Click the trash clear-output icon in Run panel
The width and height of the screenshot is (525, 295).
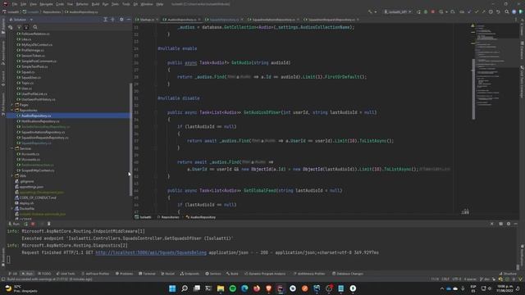click(x=49, y=224)
